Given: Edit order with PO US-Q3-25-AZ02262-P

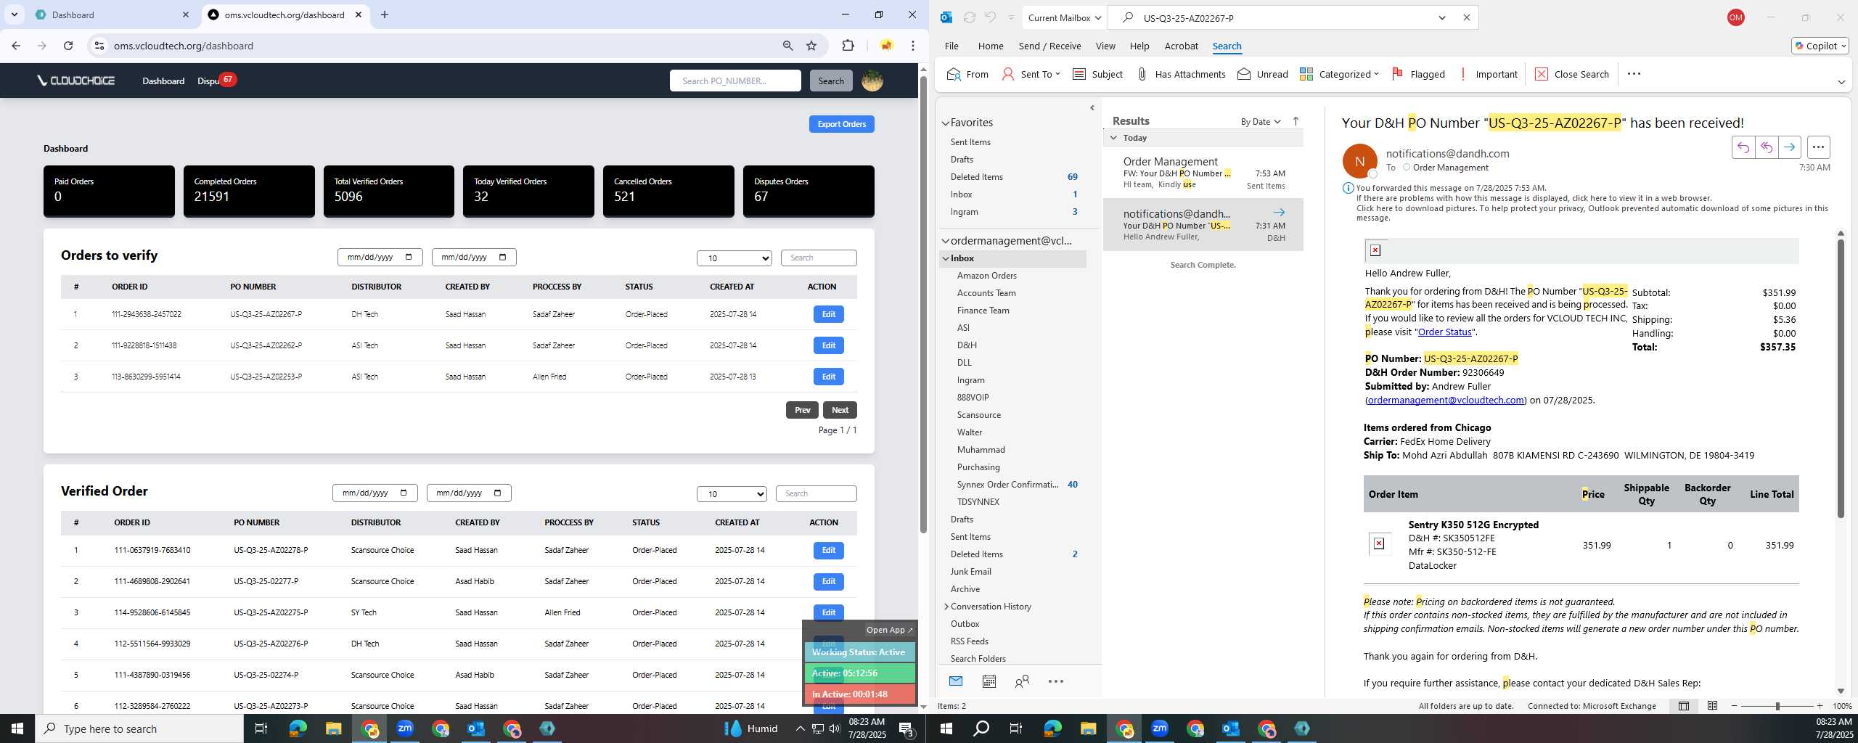Looking at the screenshot, I should click(828, 345).
